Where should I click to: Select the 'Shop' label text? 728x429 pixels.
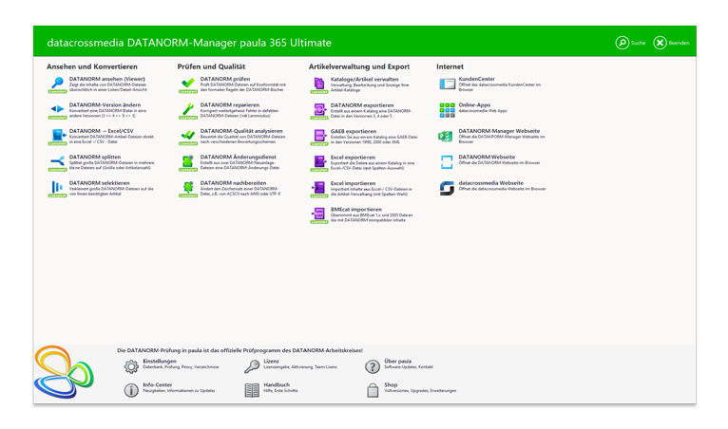391,384
